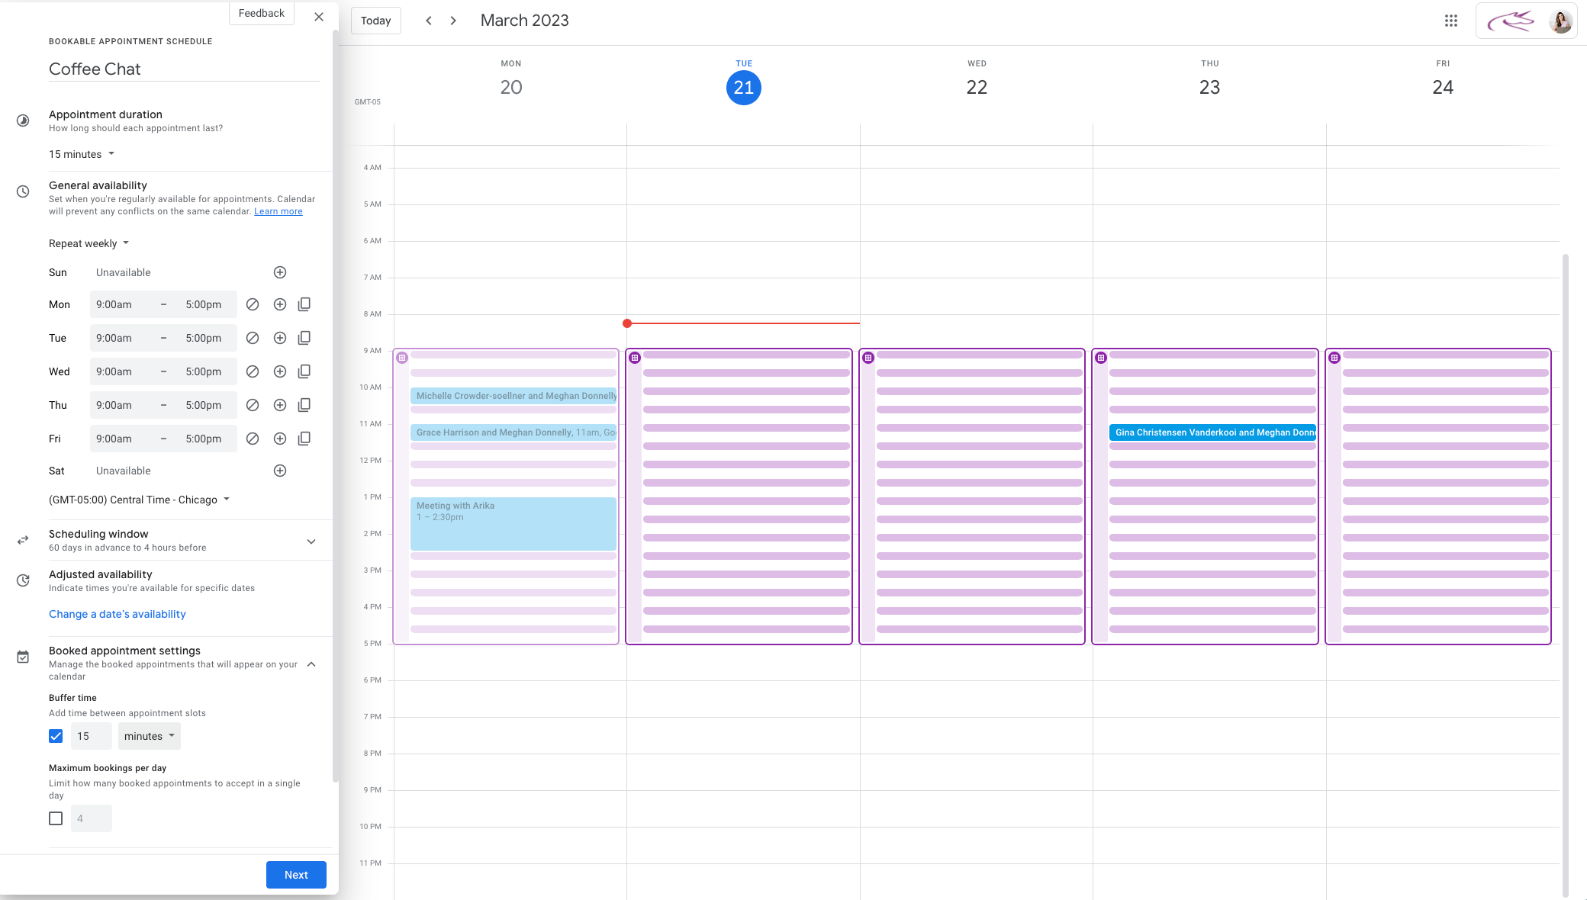Open Change a date's availability link

click(x=117, y=614)
